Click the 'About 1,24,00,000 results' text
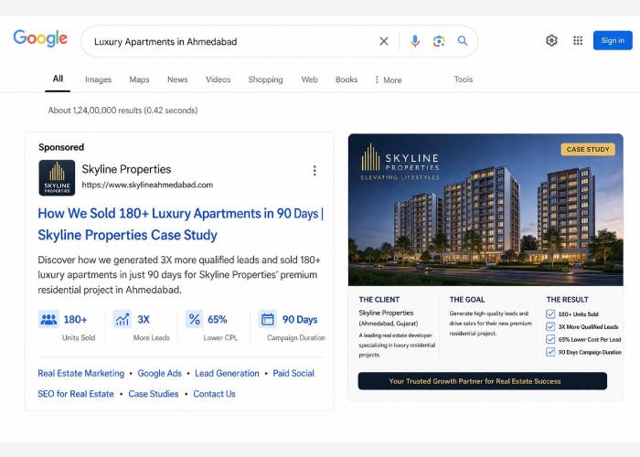 (x=123, y=111)
